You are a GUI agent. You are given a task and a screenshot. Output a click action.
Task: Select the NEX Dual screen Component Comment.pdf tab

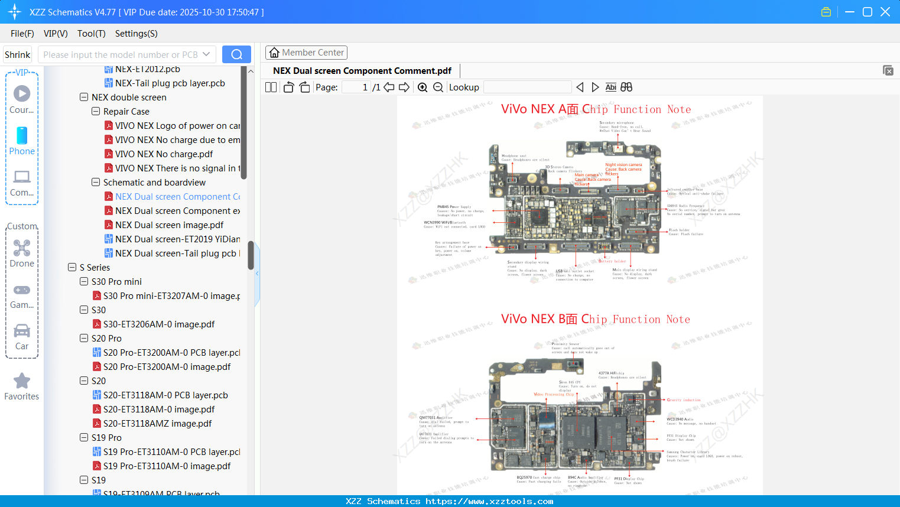[362, 70]
